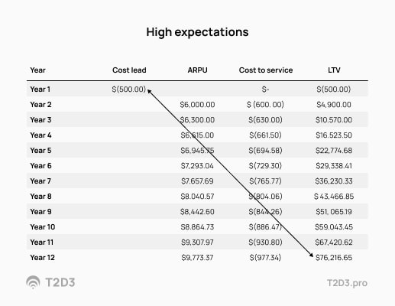Click the Year column header
The width and height of the screenshot is (395, 306).
pos(37,70)
